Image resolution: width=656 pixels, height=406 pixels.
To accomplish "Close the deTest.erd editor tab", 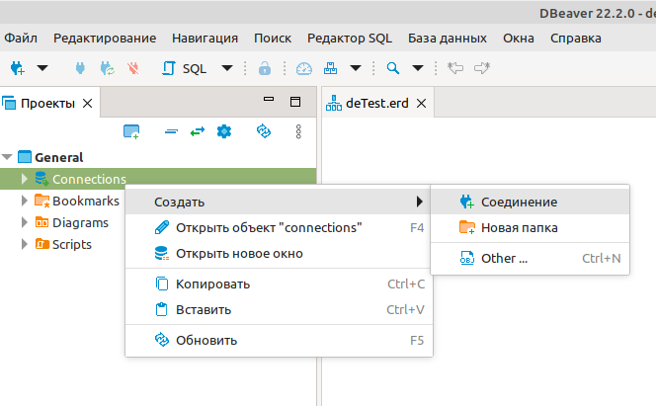I will coord(421,103).
